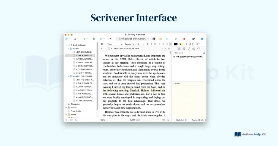Open binder footer actions menu icon
This screenshot has height=146, width=278.
[x=76, y=120]
